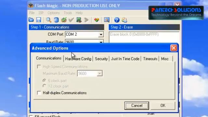Click the Cancel button
Image resolution: width=208 pixels, height=117 pixels.
[136, 106]
